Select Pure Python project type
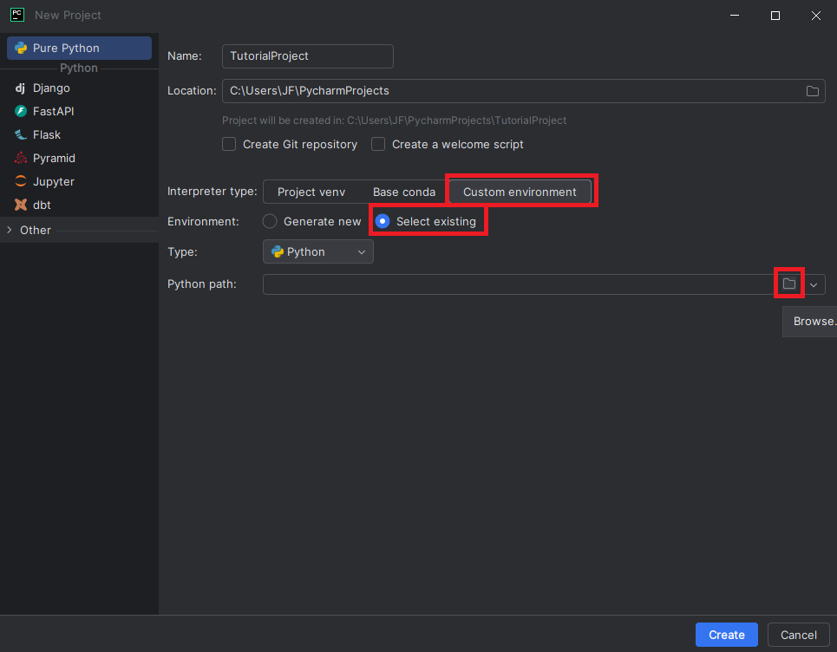 [79, 48]
